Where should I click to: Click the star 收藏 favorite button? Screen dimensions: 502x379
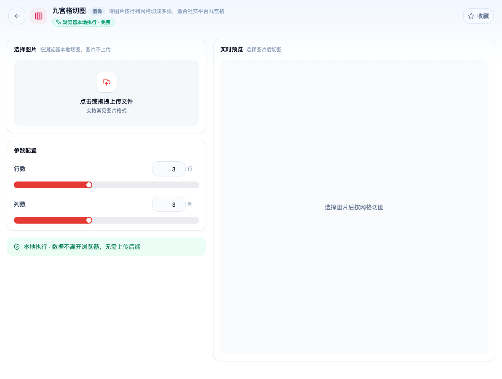point(478,16)
